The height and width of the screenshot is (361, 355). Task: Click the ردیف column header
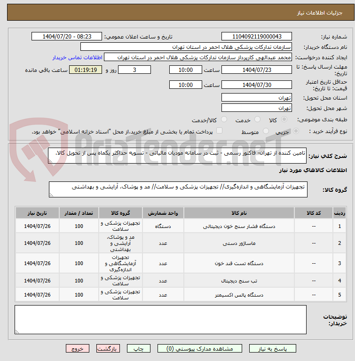click(339, 213)
